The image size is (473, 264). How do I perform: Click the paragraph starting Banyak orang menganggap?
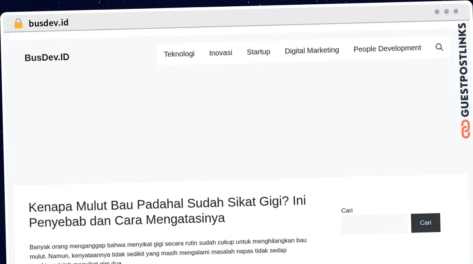[168, 251]
